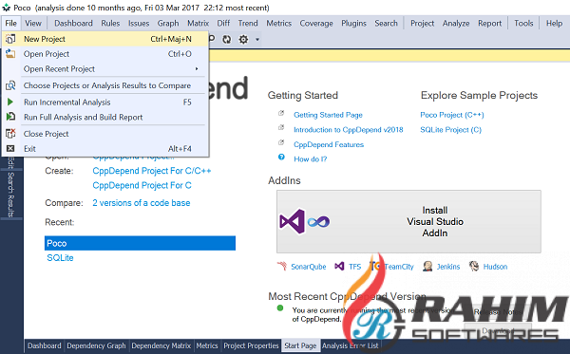Image resolution: width=570 pixels, height=354 pixels.
Task: Open the Report menu
Action: (x=489, y=23)
